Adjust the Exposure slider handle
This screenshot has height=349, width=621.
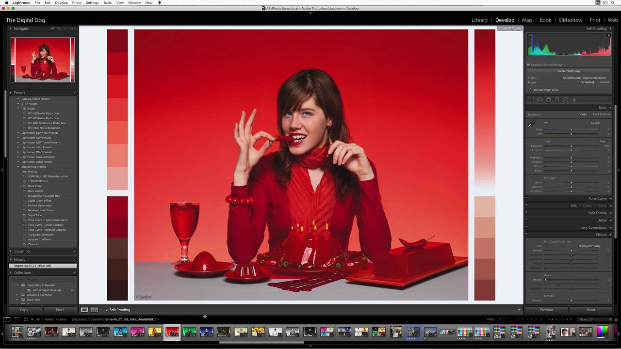point(571,146)
